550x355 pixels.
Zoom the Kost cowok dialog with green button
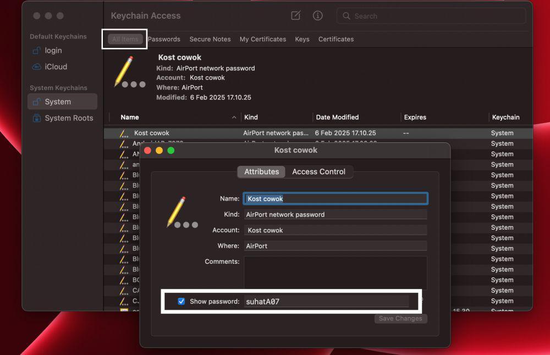pyautogui.click(x=171, y=151)
